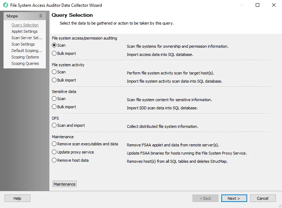This screenshot has width=282, height=208.
Task: Click 'Update FSAA binaries for hosts' description
Action: (x=187, y=153)
